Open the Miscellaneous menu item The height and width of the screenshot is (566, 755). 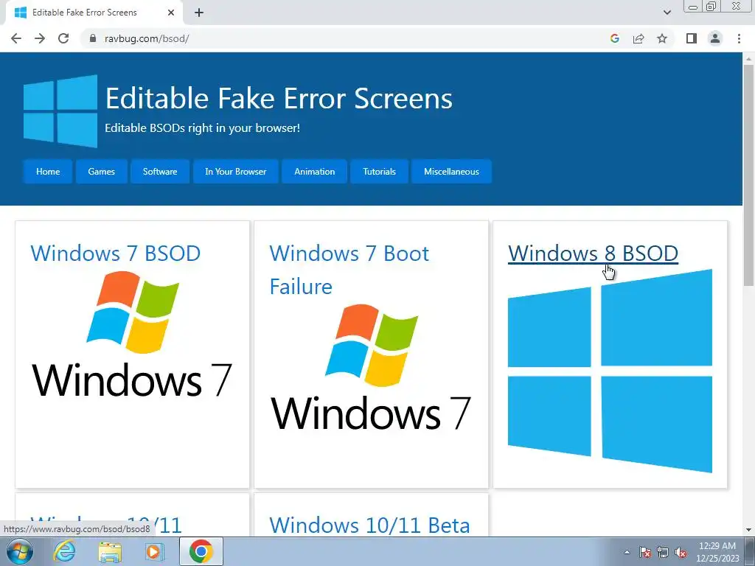coord(451,171)
